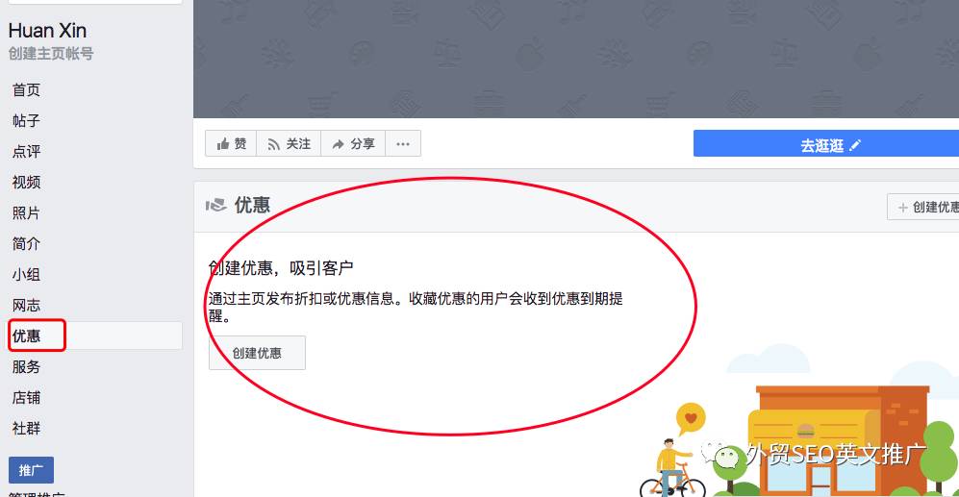959x497 pixels.
Task: Go to the 点评 reviews section
Action: 26,151
